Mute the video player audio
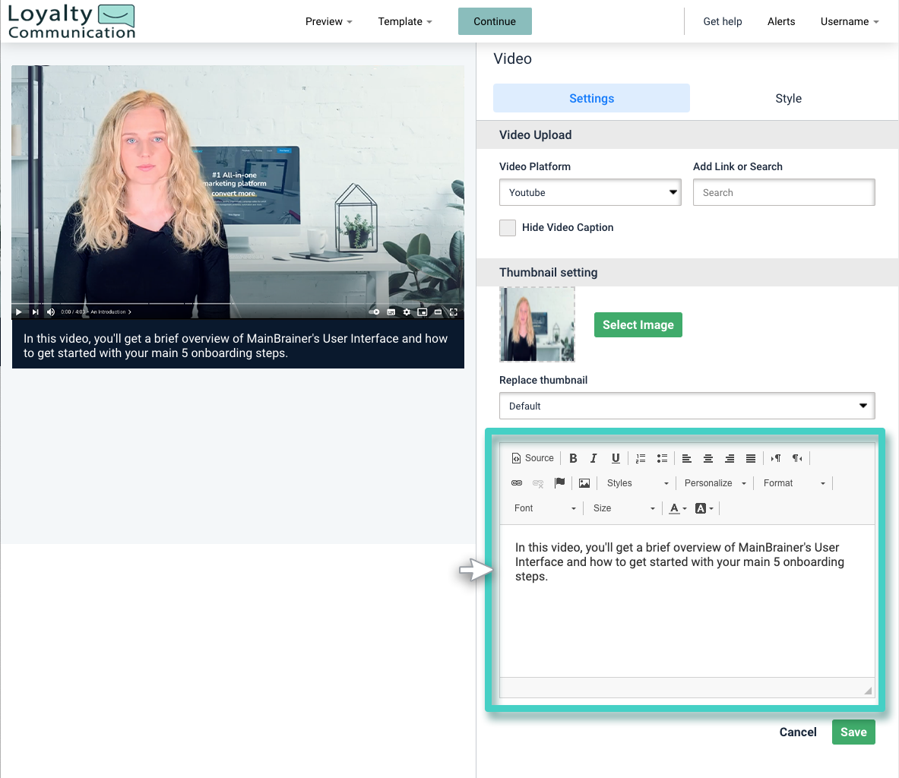This screenshot has height=778, width=899. [50, 312]
